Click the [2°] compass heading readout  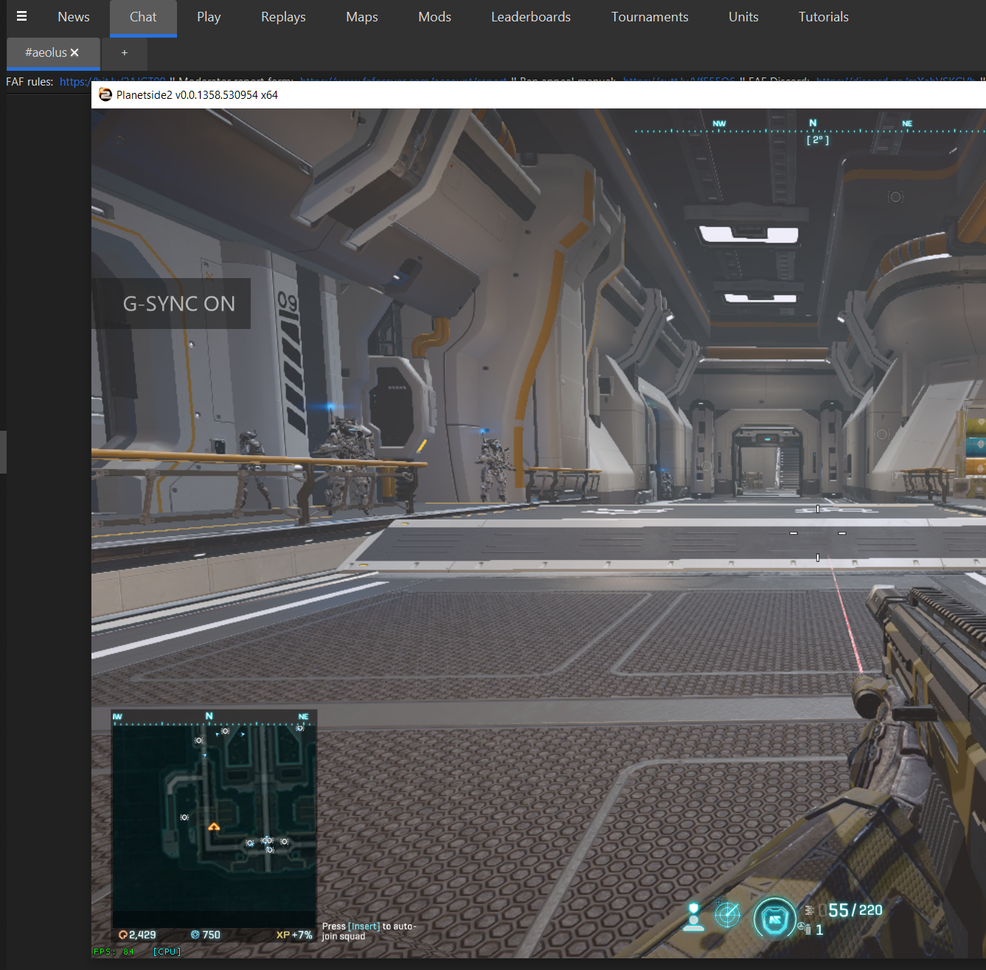(x=817, y=139)
